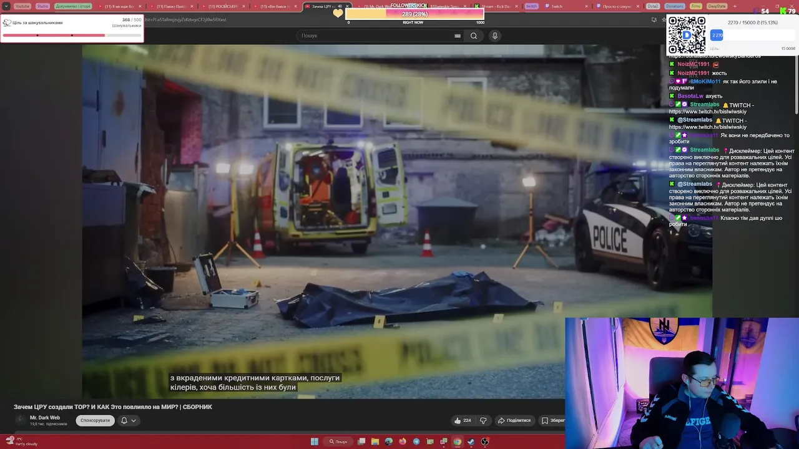Click the install app icon in address bar
This screenshot has height=449, width=799.
click(654, 19)
